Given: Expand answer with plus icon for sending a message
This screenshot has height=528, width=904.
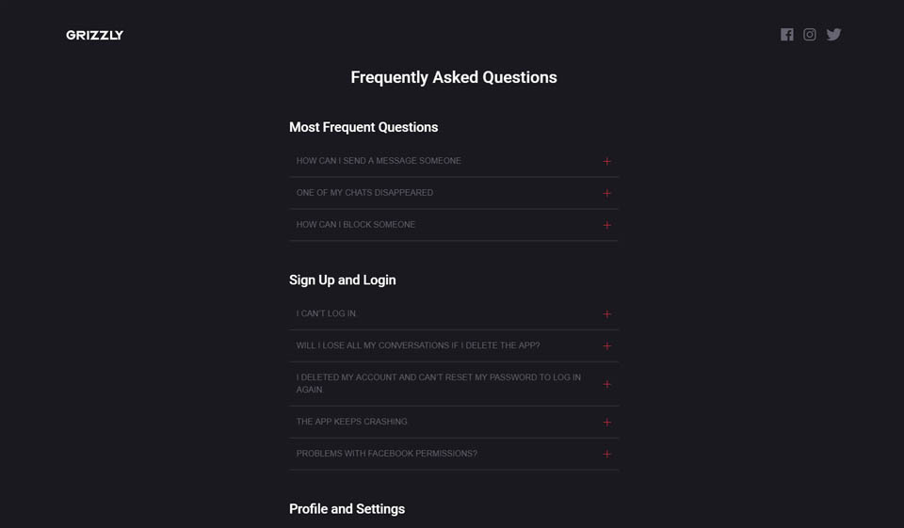Looking at the screenshot, I should click(606, 161).
